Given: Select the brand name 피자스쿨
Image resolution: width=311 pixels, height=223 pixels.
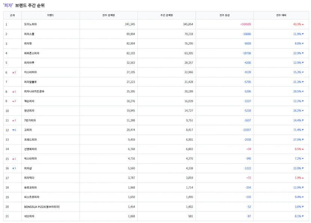Looking at the screenshot, I should point(29,34).
